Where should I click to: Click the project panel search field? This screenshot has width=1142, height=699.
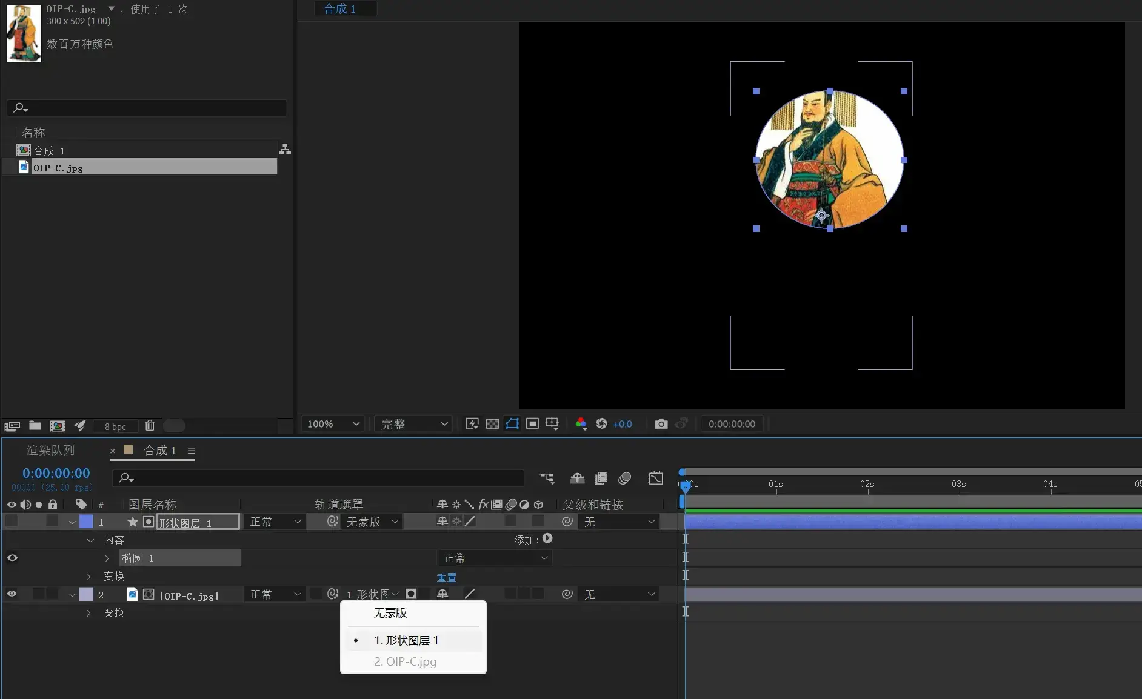click(x=147, y=108)
